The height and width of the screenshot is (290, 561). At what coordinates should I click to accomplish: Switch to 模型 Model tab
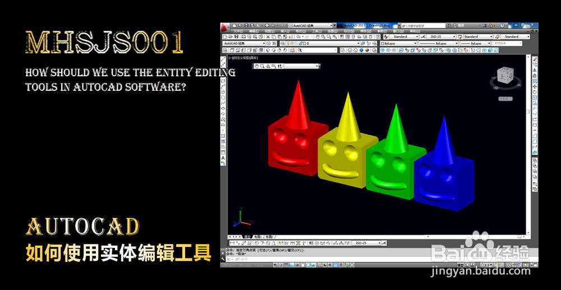tap(247, 237)
